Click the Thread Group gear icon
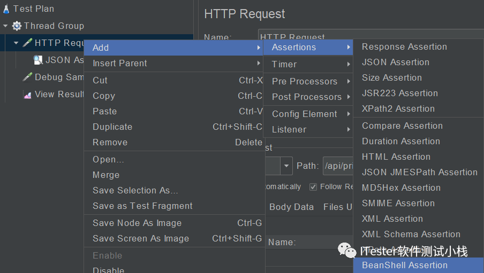This screenshot has height=273, width=484. point(17,26)
